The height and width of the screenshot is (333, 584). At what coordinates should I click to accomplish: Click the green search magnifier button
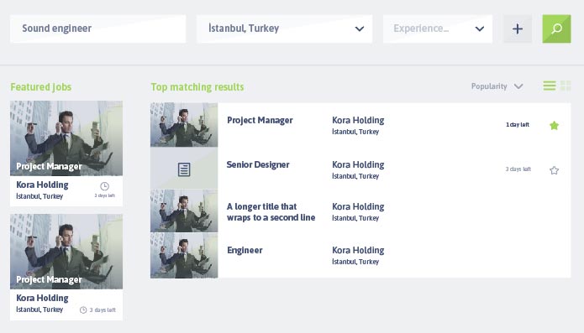[x=556, y=29]
